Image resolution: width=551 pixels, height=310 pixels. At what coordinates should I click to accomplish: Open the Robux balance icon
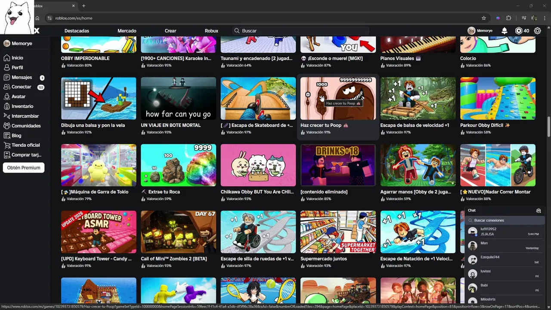[519, 31]
